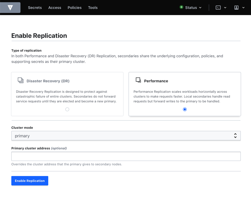Click the Disaster Recovery stacked-documents icon
Image resolution: width=251 pixels, height=197 pixels.
pyautogui.click(x=20, y=80)
